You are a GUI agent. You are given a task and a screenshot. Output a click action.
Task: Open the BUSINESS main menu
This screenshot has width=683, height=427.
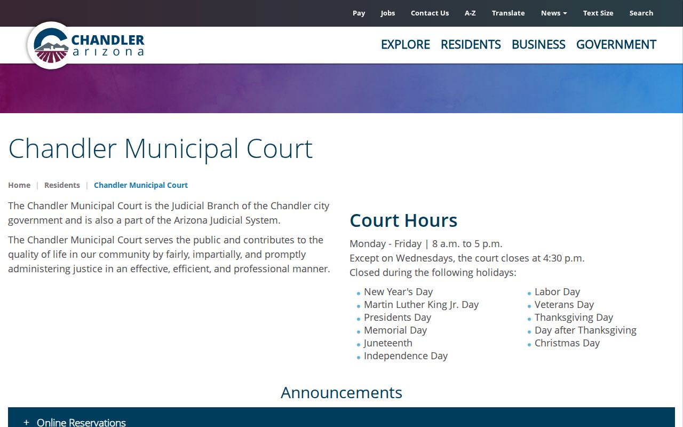(x=538, y=44)
